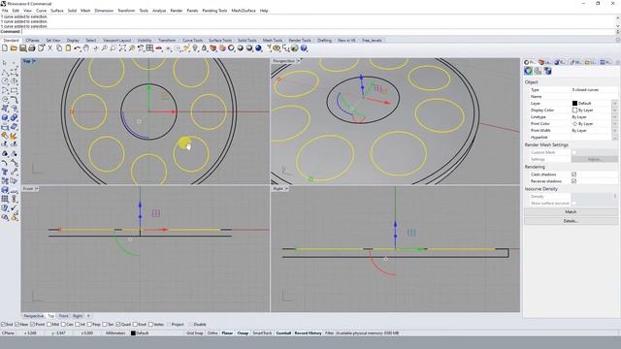Click the light bulb Hide objects icon
This screenshot has width=621, height=349.
tap(195, 48)
